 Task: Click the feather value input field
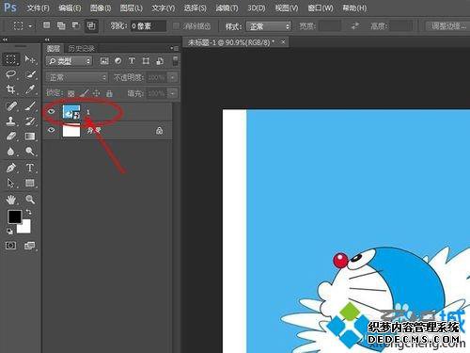pyautogui.click(x=148, y=26)
